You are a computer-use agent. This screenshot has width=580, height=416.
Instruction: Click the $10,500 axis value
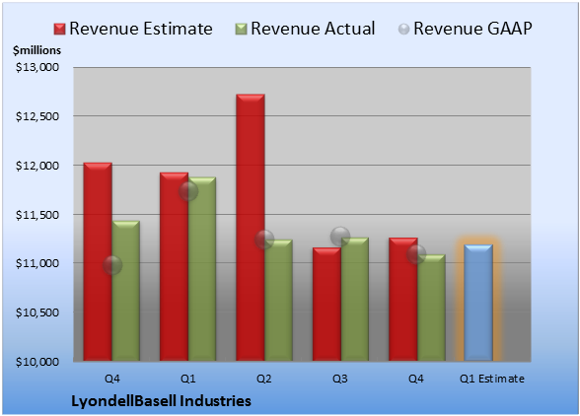(37, 312)
